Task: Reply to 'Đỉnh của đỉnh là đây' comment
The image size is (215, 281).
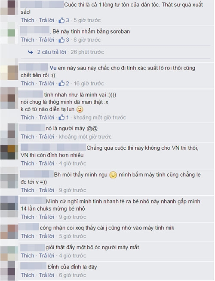Action: pyautogui.click(x=46, y=275)
